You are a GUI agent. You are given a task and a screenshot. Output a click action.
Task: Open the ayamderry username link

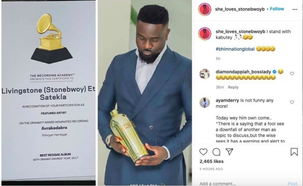click(227, 101)
